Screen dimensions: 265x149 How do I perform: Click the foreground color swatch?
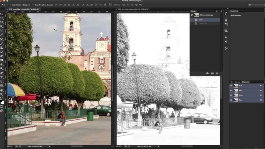click(2, 101)
